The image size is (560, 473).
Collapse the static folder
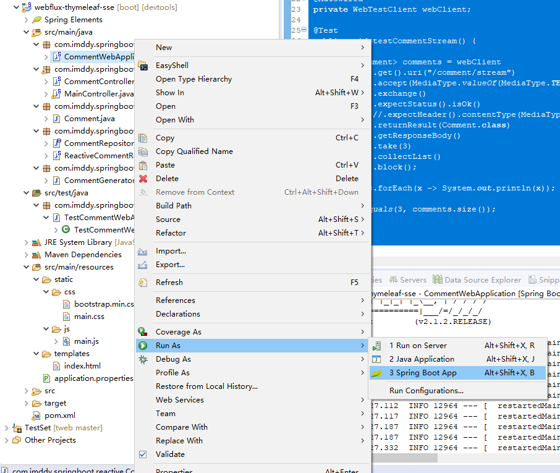coord(36,279)
